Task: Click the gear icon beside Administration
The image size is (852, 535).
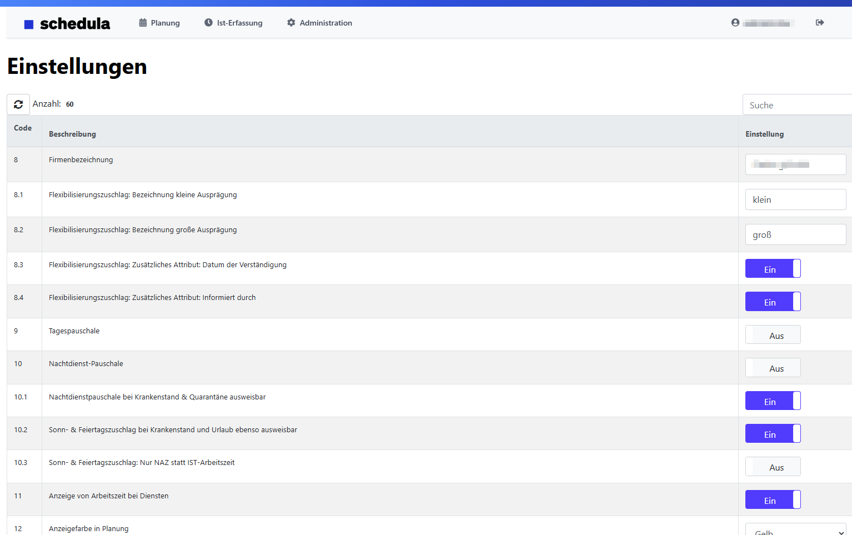Action: coord(291,23)
